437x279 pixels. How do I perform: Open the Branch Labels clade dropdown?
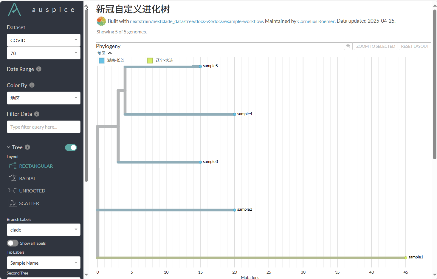click(x=44, y=230)
